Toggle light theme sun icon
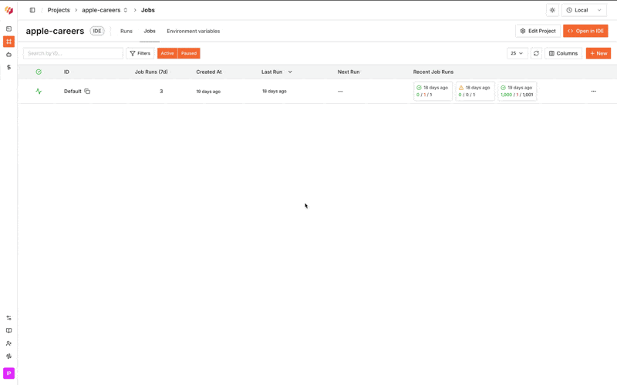 [x=552, y=10]
